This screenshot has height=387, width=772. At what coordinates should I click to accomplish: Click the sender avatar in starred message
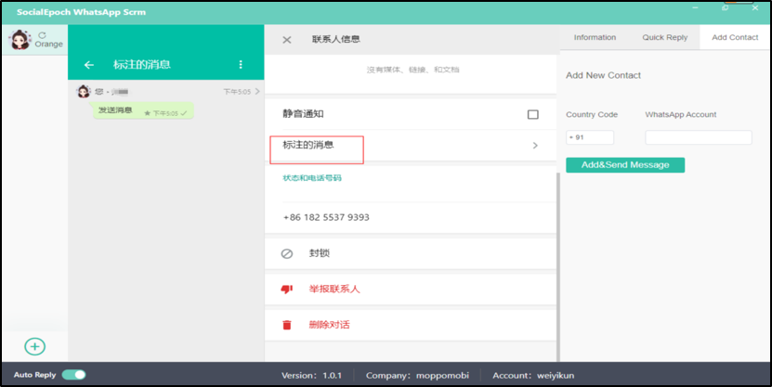click(84, 91)
